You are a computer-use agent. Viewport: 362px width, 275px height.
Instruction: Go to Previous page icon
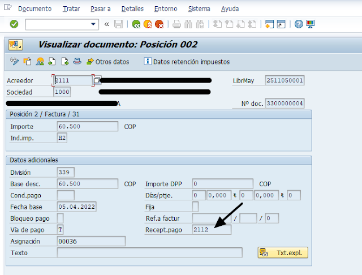click(229, 24)
